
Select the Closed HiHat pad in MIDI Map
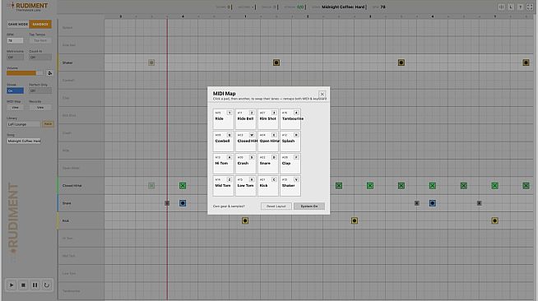point(246,141)
